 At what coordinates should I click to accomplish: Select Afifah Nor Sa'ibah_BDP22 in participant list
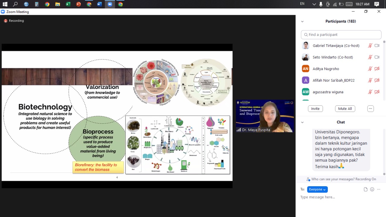pos(334,80)
